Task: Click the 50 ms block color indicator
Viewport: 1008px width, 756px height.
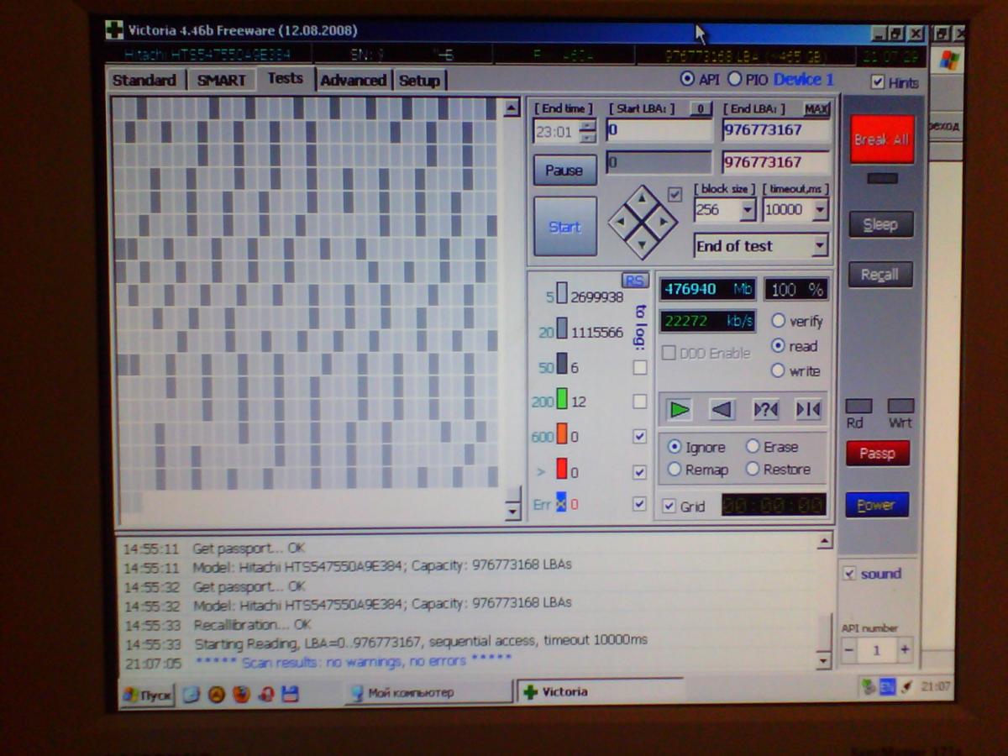Action: coord(562,365)
